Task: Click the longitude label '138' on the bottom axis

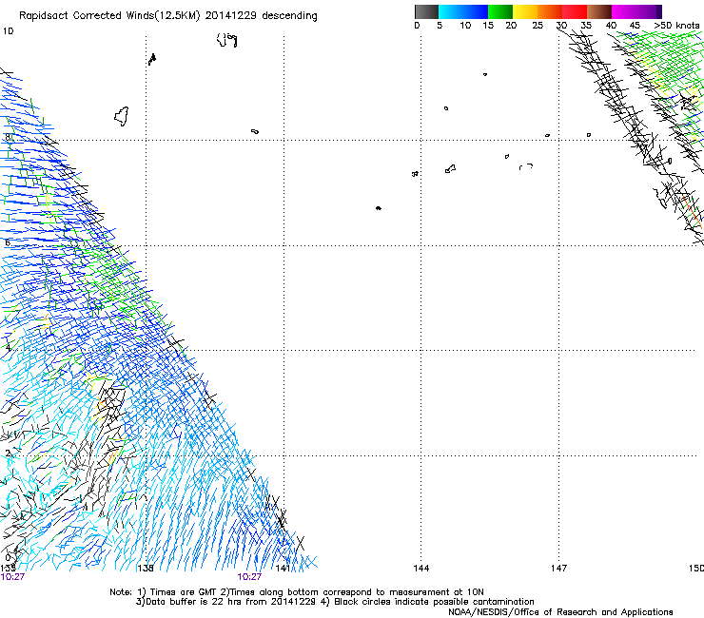Action: click(x=145, y=569)
